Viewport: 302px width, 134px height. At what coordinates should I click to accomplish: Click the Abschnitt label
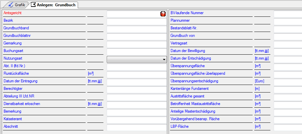coord(11,126)
